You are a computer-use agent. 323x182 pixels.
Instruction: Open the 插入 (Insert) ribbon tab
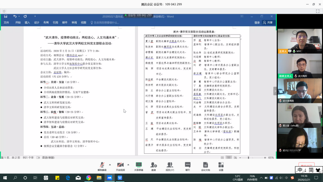(x=27, y=22)
